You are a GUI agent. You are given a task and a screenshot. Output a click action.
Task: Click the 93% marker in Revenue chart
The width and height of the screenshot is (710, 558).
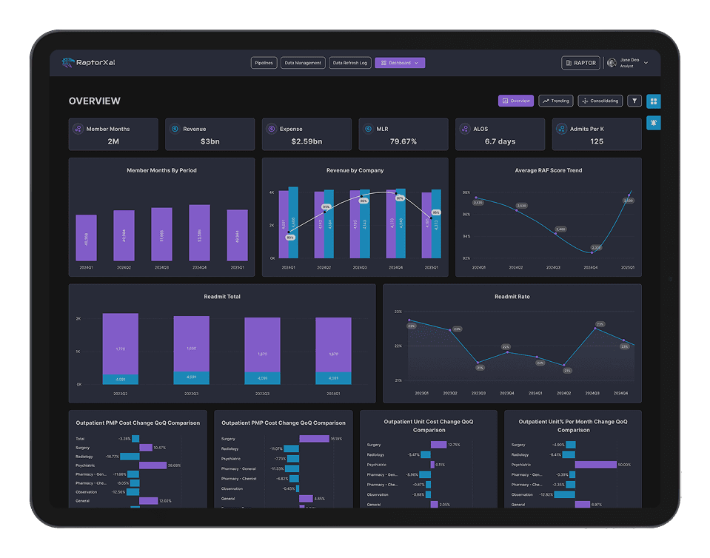(x=290, y=238)
